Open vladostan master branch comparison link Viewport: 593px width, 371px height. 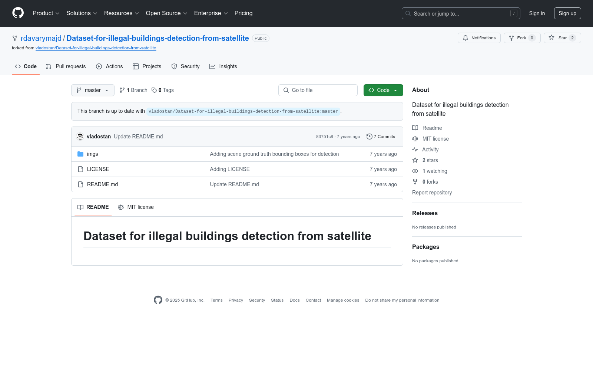pos(243,111)
